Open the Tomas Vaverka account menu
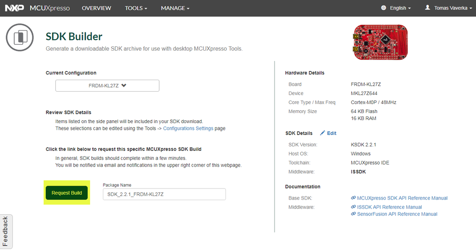The image size is (476, 250). pos(453,8)
